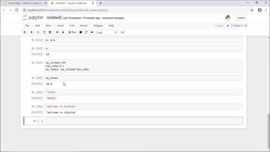Click the 'hello' output of Out[25]
This screenshot has height=152, width=270.
pos(51,98)
